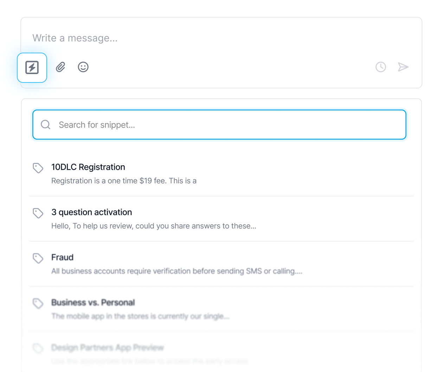Click the magnifying glass search icon

(x=45, y=125)
